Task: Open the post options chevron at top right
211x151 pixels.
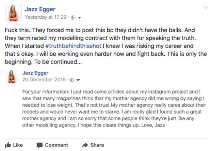Action: point(205,7)
